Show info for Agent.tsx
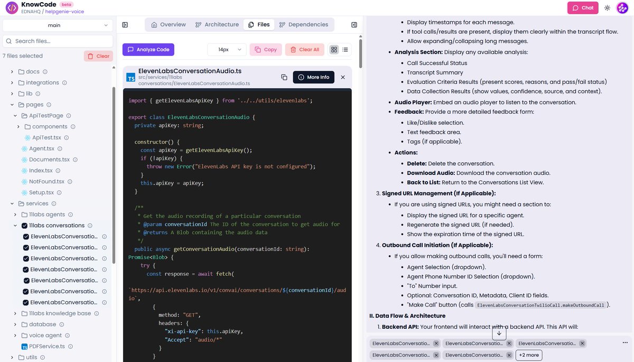This screenshot has width=634, height=362. [x=60, y=149]
